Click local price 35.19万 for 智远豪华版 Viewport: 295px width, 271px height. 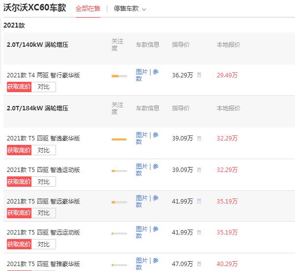point(227,202)
